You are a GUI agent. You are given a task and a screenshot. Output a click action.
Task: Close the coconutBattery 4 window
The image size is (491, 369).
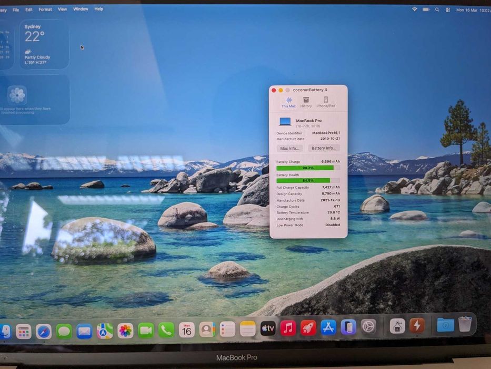(274, 90)
